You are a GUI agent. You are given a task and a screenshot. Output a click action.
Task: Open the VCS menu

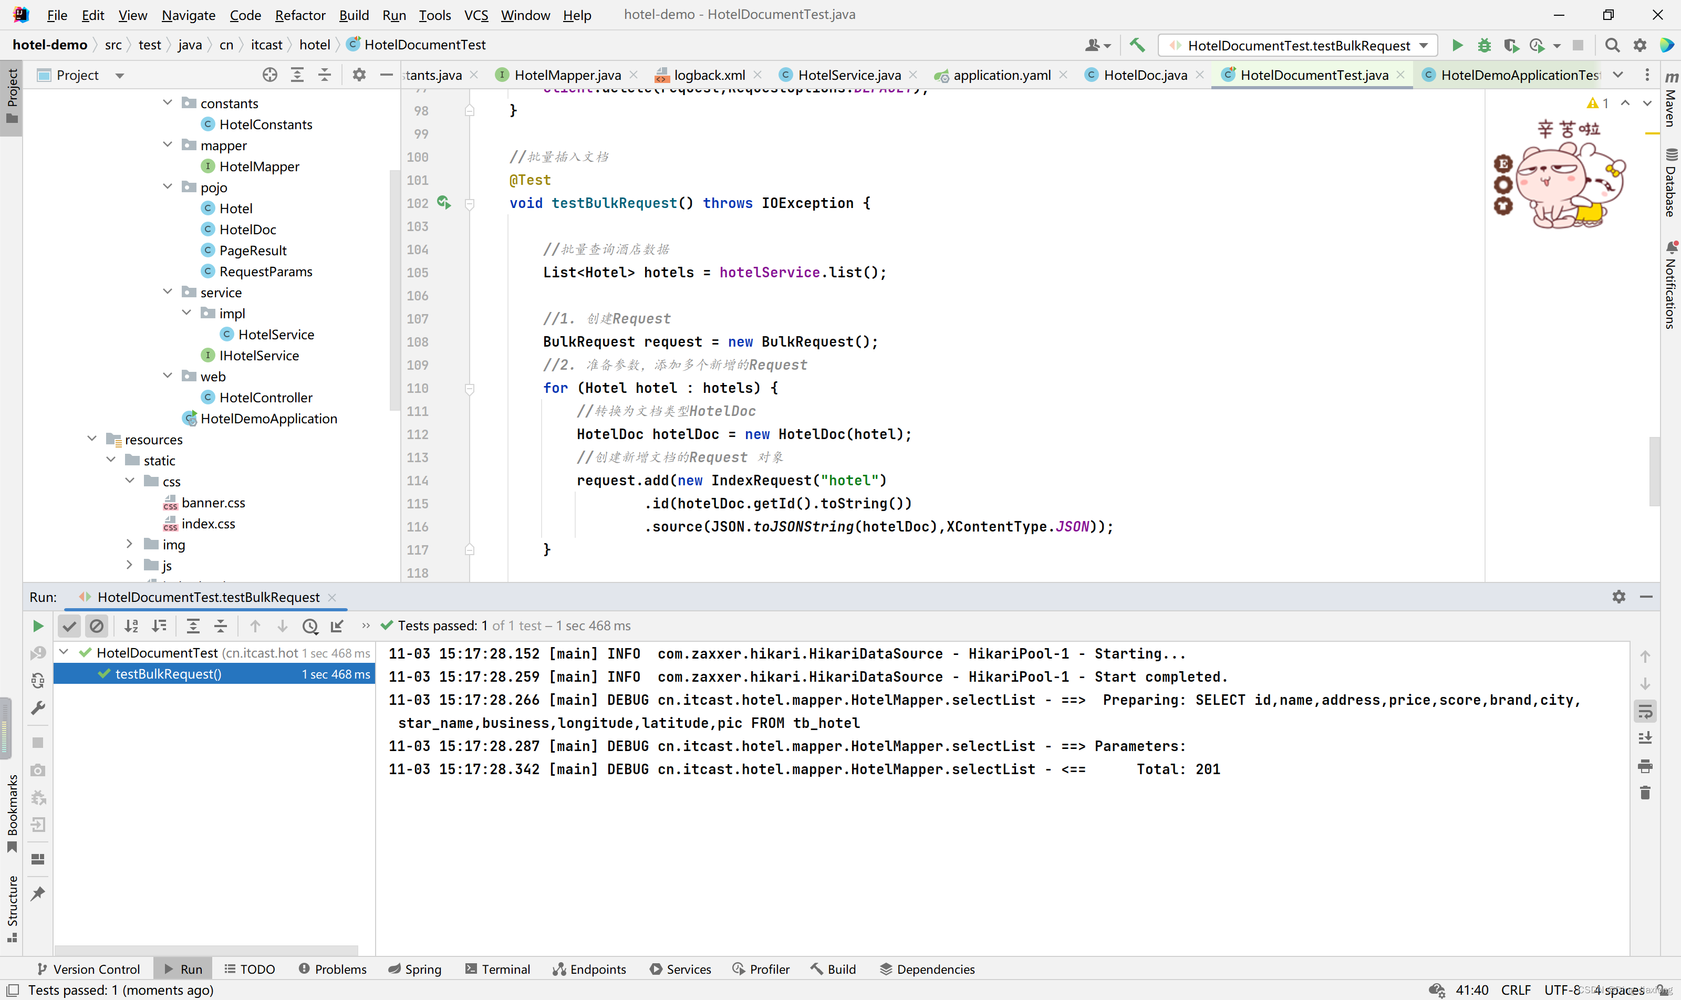coord(476,15)
